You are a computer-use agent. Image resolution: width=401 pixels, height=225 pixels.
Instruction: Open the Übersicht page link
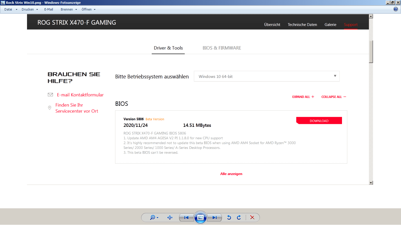tap(272, 25)
